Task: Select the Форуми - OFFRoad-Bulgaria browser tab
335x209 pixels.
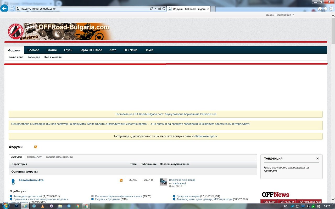Action: (188, 9)
